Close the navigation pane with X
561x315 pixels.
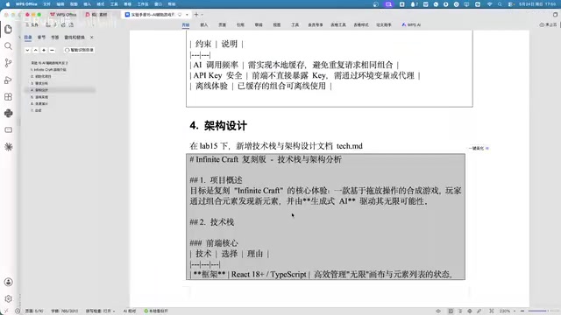pos(91,37)
